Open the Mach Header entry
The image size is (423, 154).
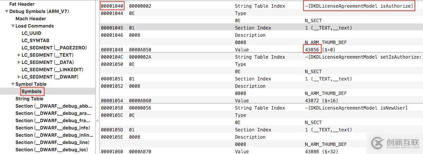(x=30, y=19)
